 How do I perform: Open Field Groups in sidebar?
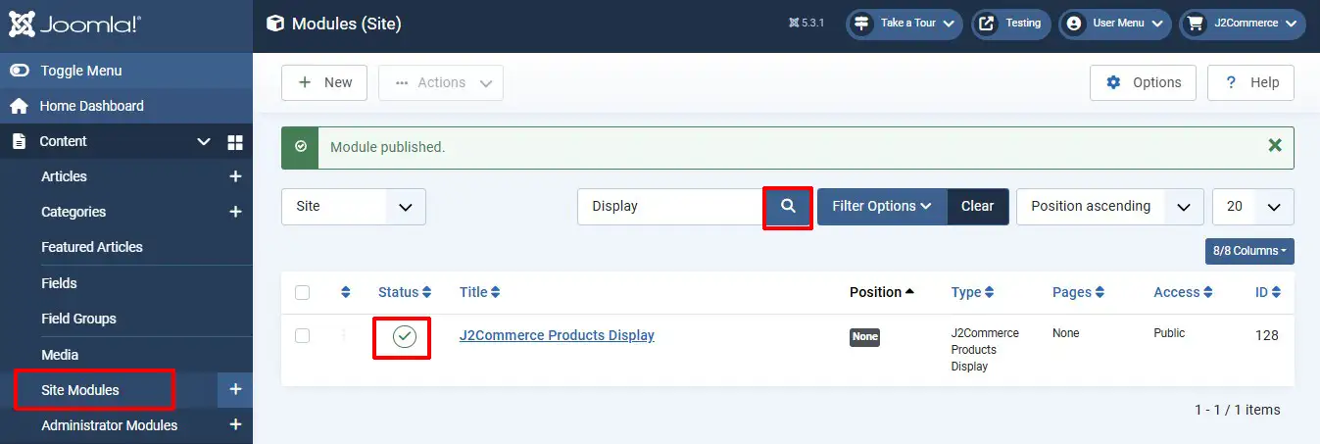[78, 319]
